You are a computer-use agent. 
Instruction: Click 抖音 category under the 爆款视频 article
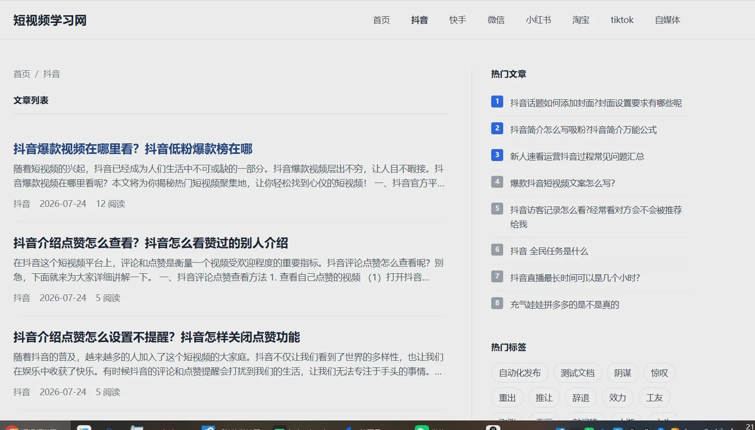tap(22, 203)
